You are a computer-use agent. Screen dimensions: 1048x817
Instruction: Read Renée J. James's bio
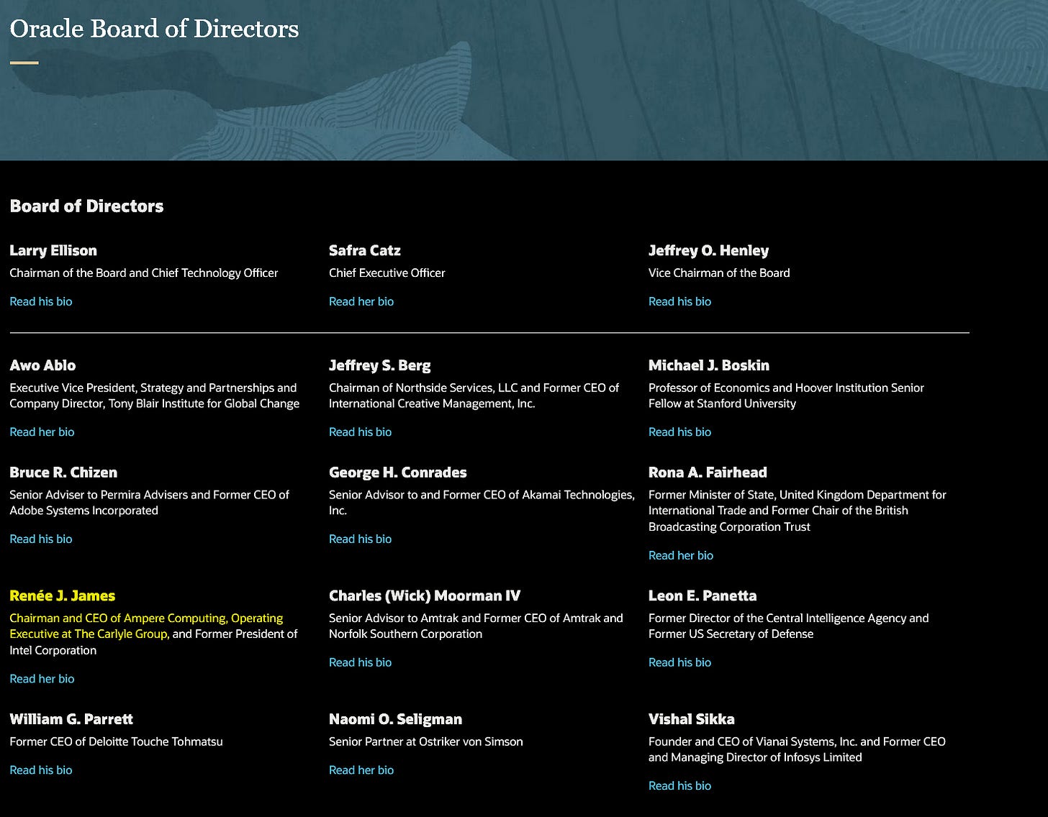tap(42, 678)
